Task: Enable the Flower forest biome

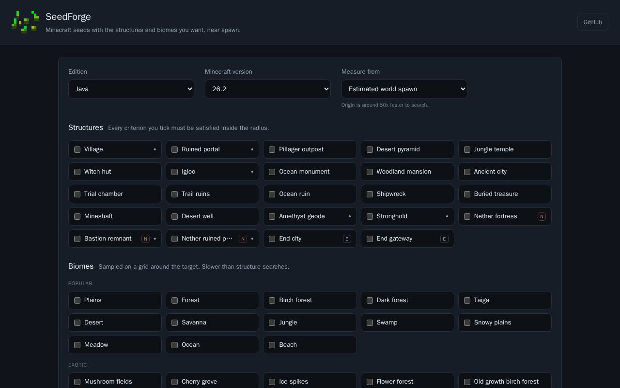Action: (370, 382)
